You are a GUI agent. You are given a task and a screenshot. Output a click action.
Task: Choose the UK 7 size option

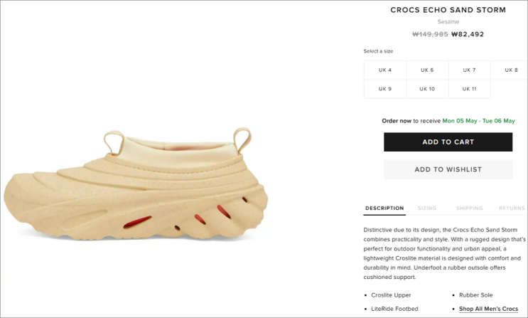(470, 70)
